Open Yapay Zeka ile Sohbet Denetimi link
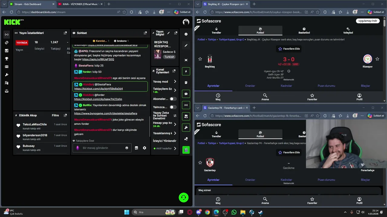The image size is (387, 217). point(175,115)
